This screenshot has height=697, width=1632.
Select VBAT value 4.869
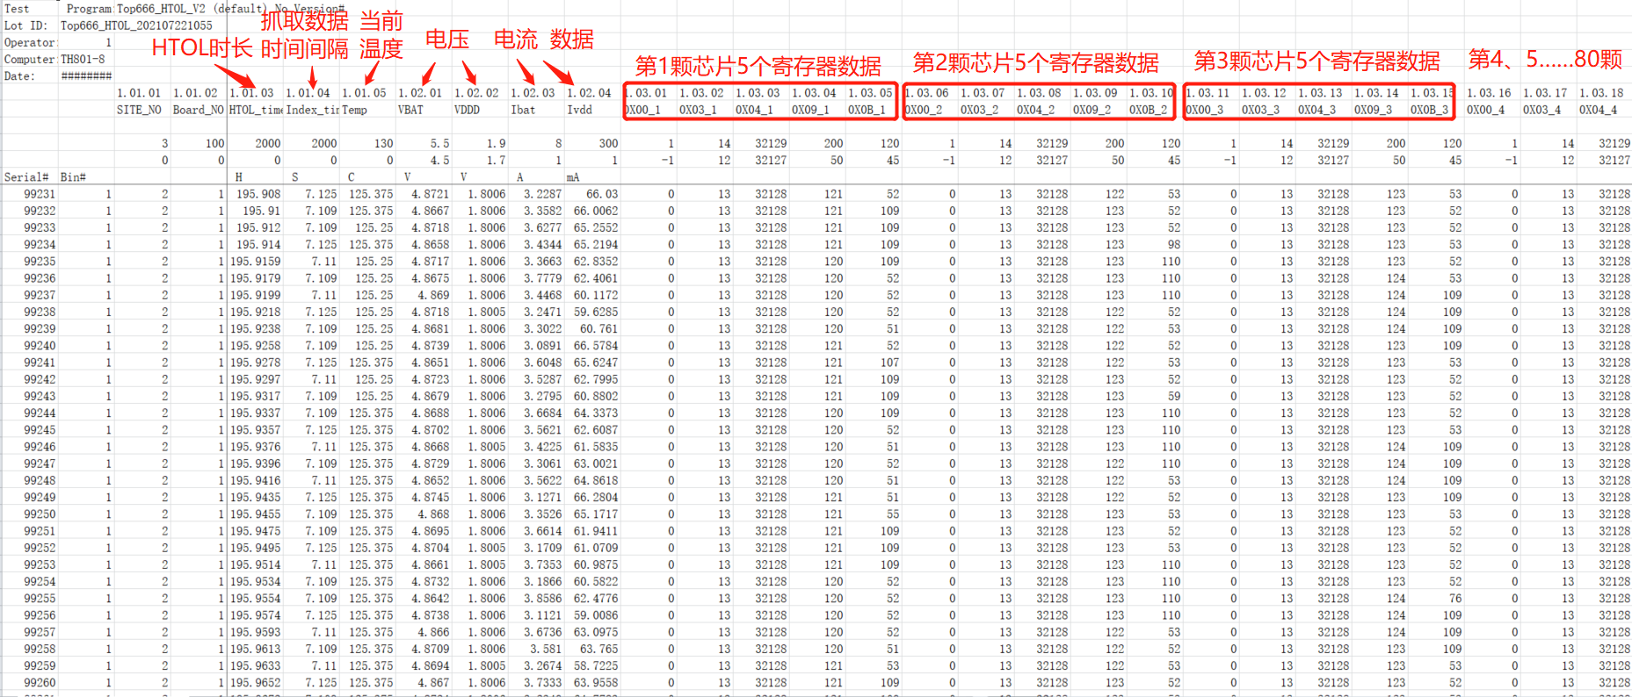click(433, 295)
